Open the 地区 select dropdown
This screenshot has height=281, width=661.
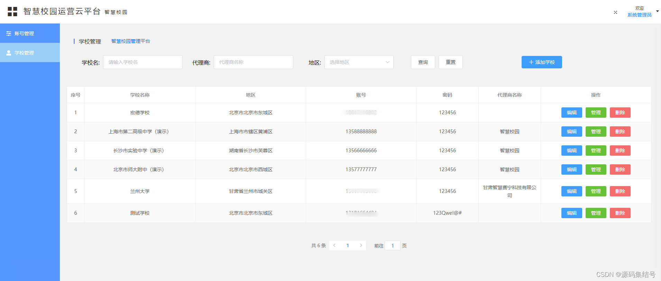tap(359, 62)
